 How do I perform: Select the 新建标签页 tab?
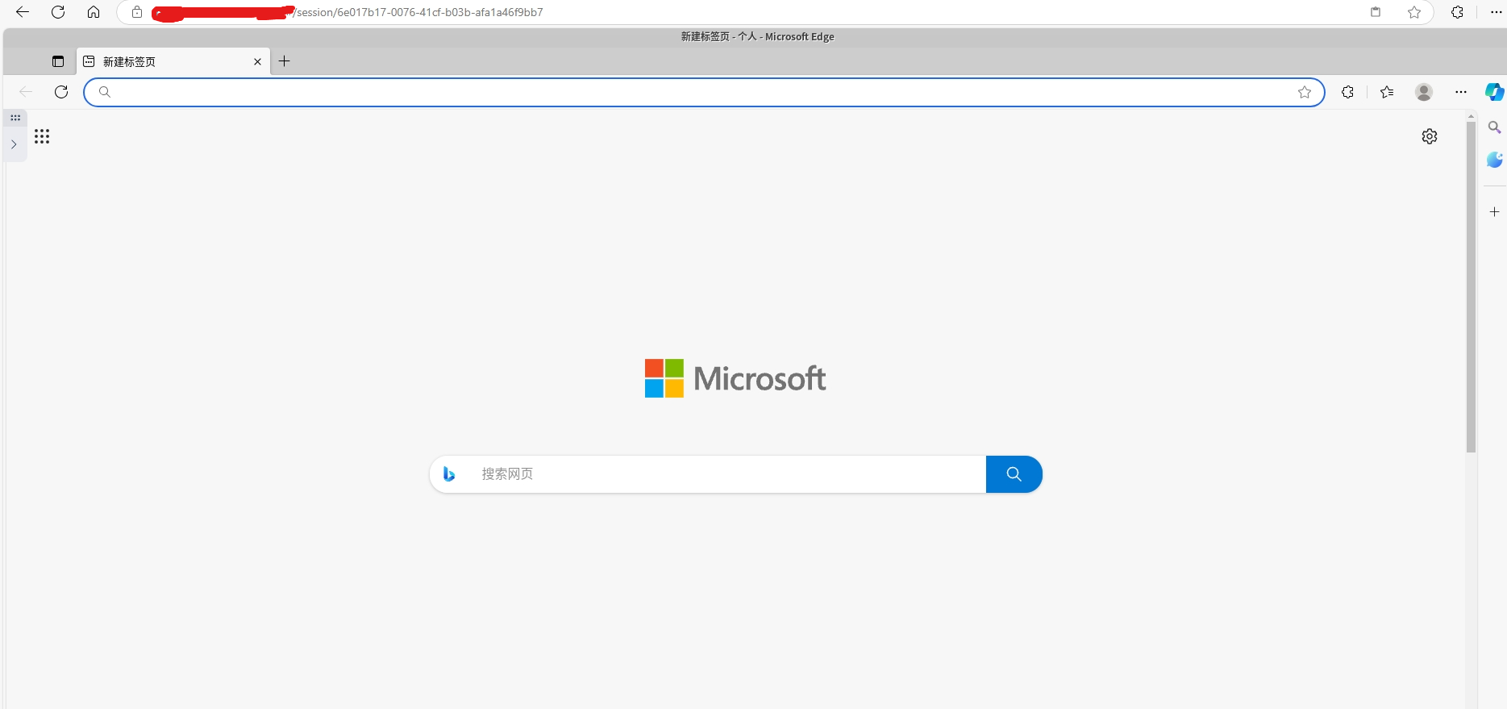pos(173,61)
